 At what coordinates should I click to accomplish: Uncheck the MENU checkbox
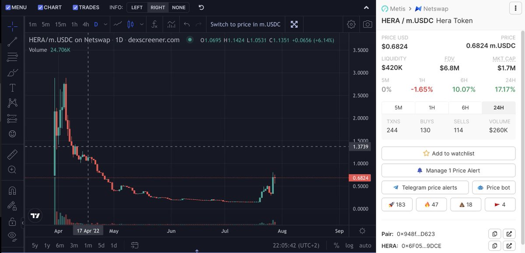[x=8, y=7]
